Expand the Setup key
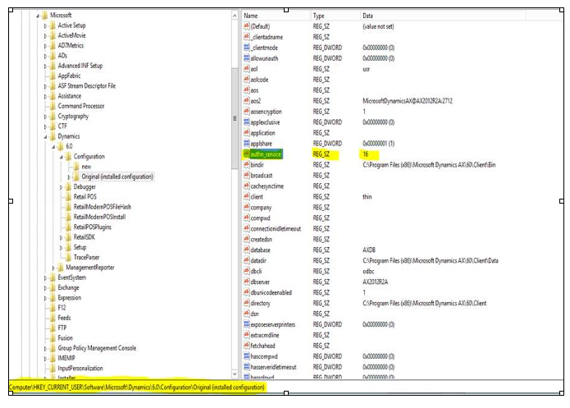Viewport: 570px width, 408px height. point(61,248)
